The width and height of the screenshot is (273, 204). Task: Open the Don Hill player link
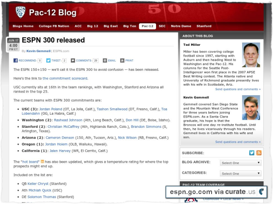132,120
